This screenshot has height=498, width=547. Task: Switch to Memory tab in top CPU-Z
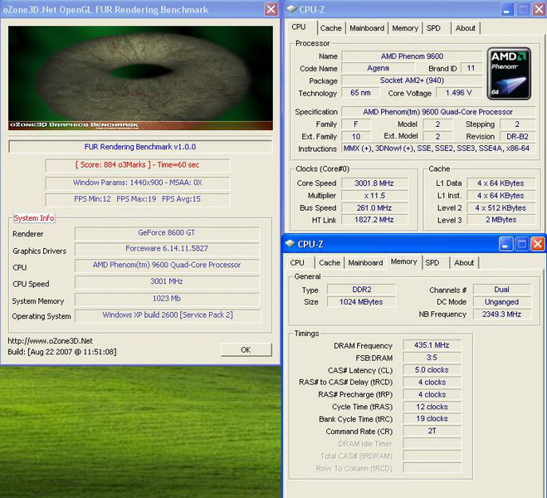click(405, 28)
